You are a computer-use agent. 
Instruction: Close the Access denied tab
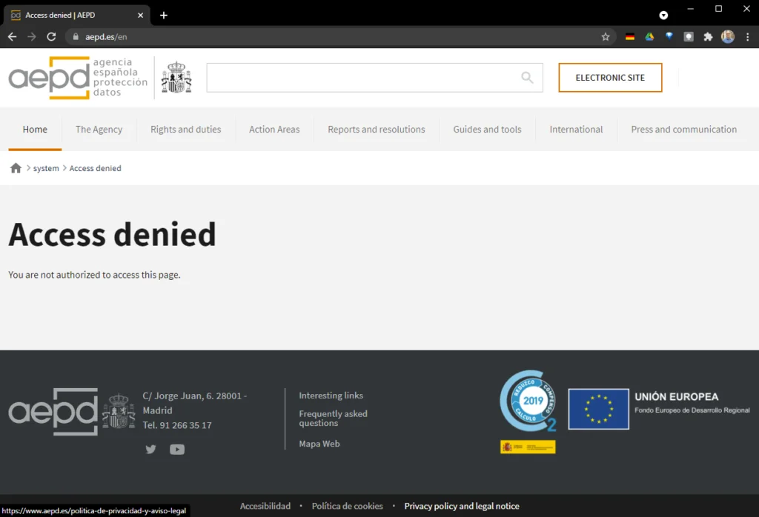[140, 16]
